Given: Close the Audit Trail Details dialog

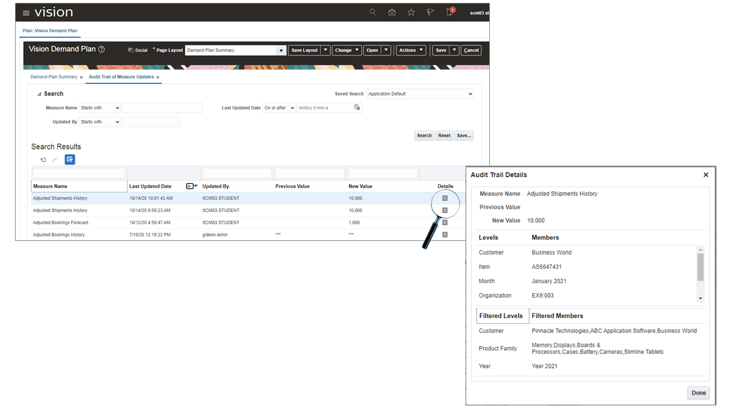Looking at the screenshot, I should (x=705, y=175).
